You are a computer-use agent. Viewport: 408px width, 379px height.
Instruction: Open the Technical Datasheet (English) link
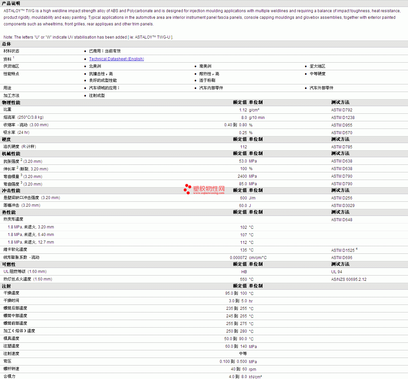(117, 59)
